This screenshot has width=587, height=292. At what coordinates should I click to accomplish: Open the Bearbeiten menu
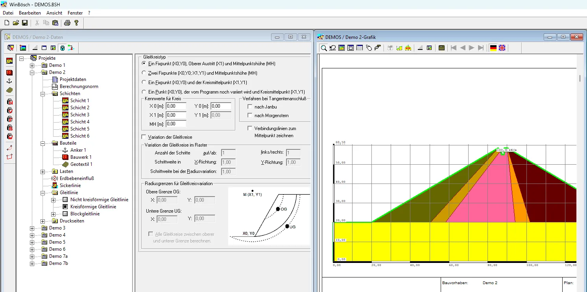[x=30, y=13]
